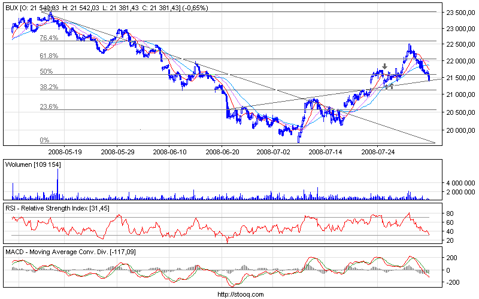Viewport: 479px width, 299px height.
Task: Click the RSI axis value 80
Action: point(450,213)
